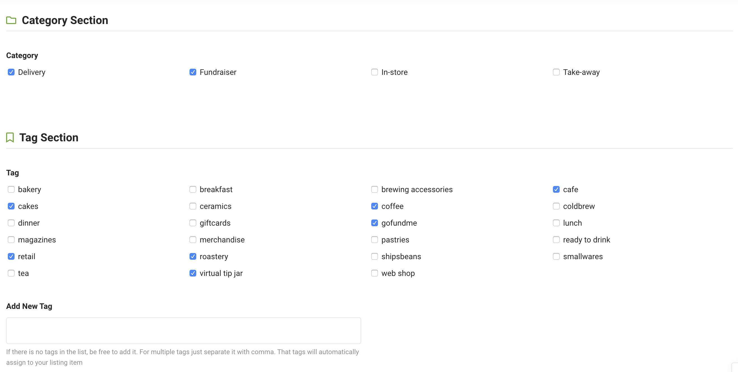Enable the giftcards tag
Screen dimensions: 738x372
point(193,223)
